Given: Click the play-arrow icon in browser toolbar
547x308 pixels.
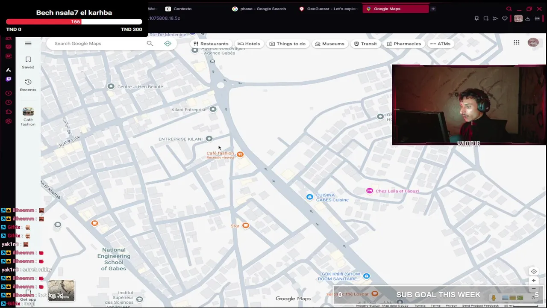Looking at the screenshot, I should click(495, 18).
